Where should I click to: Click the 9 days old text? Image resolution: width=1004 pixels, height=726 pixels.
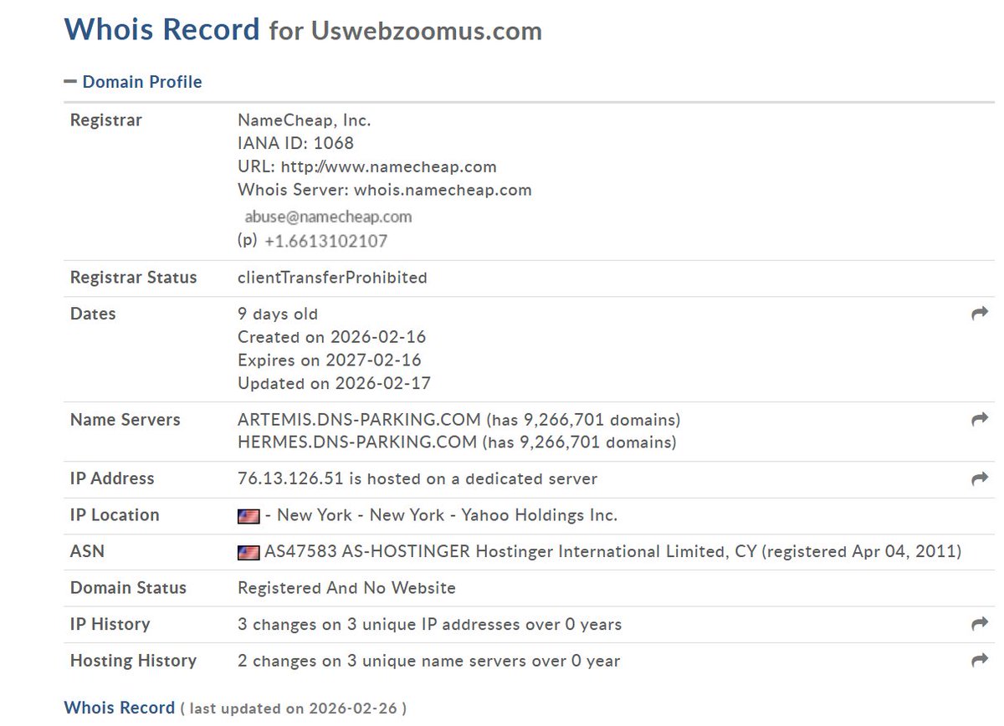point(278,314)
